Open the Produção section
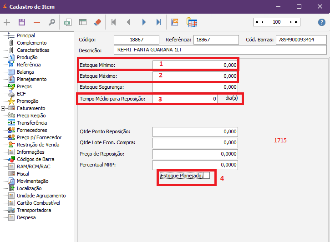 27,57
